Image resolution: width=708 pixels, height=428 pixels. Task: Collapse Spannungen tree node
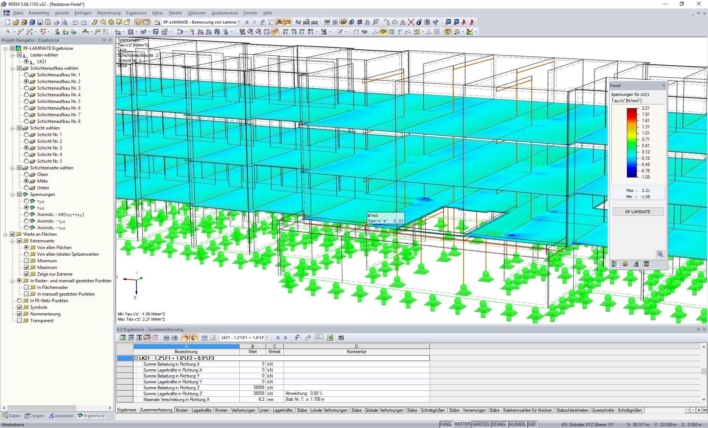coord(13,194)
